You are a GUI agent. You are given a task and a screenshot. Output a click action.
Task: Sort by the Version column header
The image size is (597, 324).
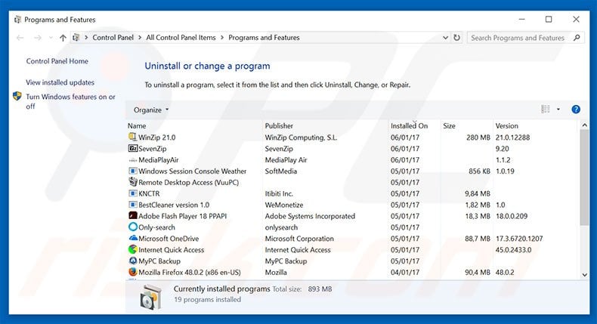click(x=507, y=125)
